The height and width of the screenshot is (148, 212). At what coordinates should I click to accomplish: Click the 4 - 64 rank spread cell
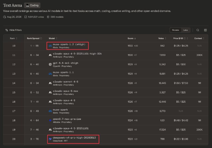coord(34,120)
